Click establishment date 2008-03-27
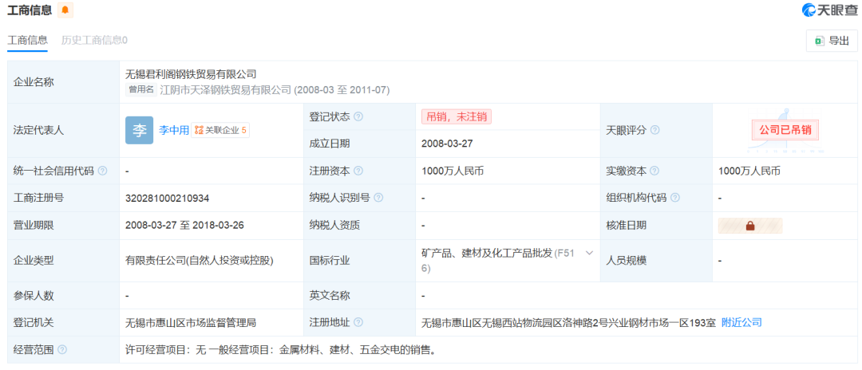The width and height of the screenshot is (862, 370). click(448, 144)
